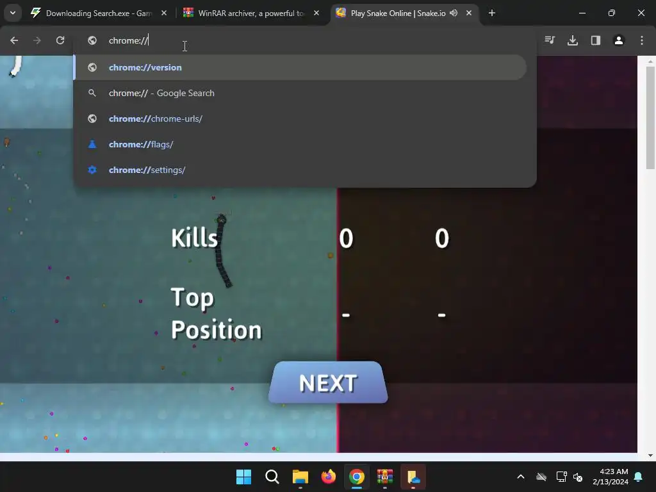The width and height of the screenshot is (656, 492).
Task: Open the network status tray icon
Action: pos(561,477)
